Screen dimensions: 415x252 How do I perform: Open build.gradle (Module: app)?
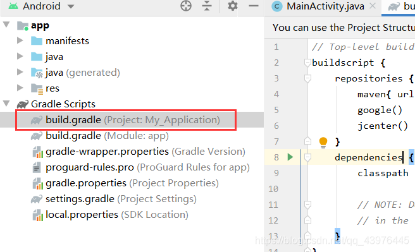[x=107, y=136]
